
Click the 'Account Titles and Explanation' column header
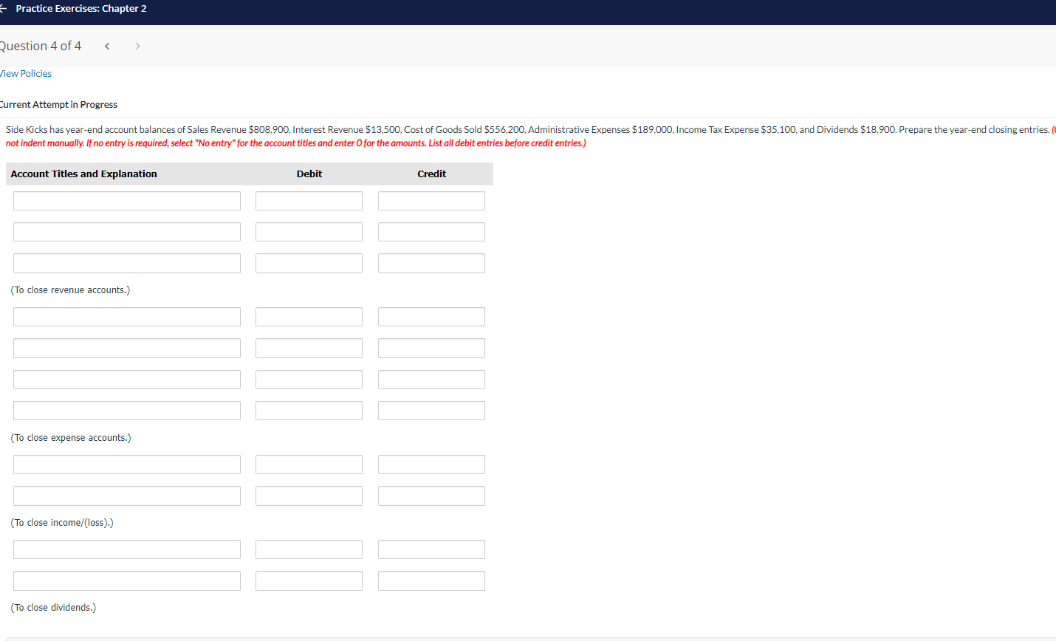(83, 174)
